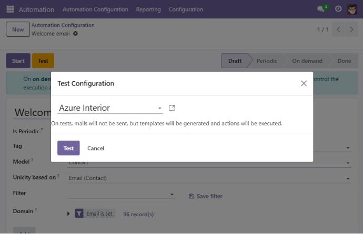Screen dimensions: 363x234
Task: Close the Test Configuration dialog
Action: (304, 83)
